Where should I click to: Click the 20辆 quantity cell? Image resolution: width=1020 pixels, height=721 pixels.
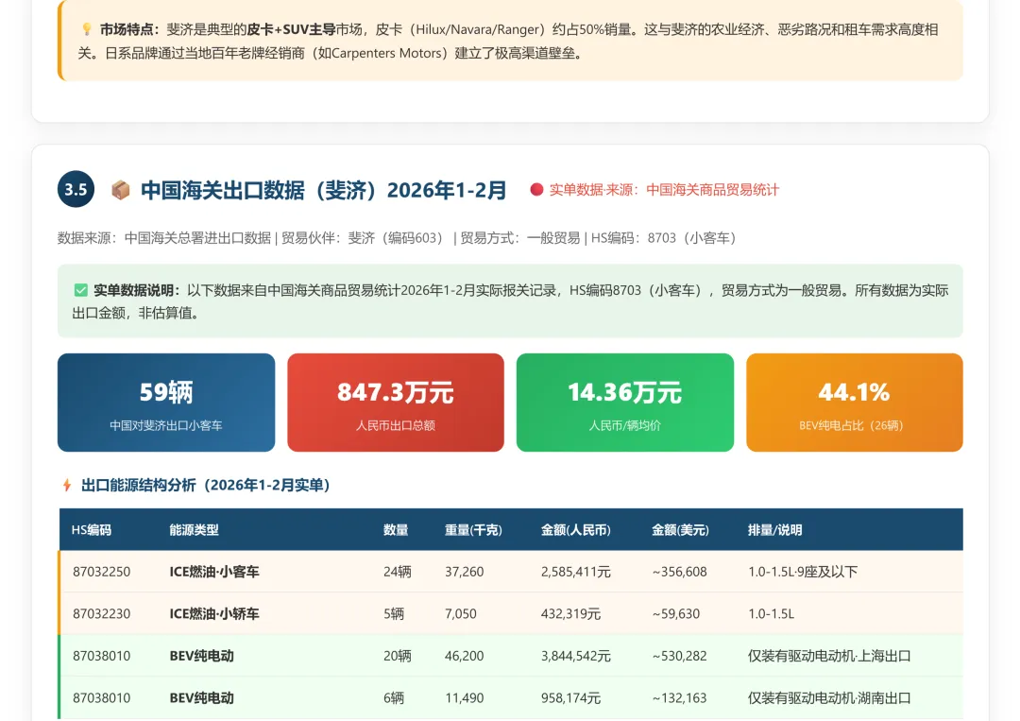[x=397, y=656]
